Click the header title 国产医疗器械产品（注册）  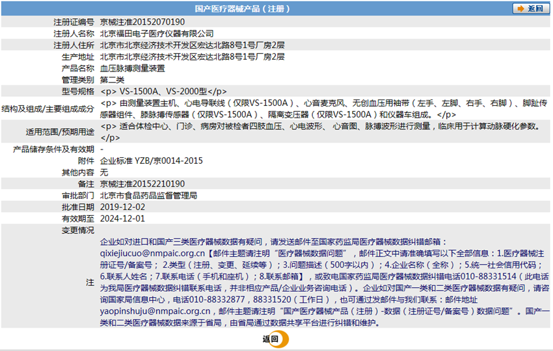(x=243, y=9)
